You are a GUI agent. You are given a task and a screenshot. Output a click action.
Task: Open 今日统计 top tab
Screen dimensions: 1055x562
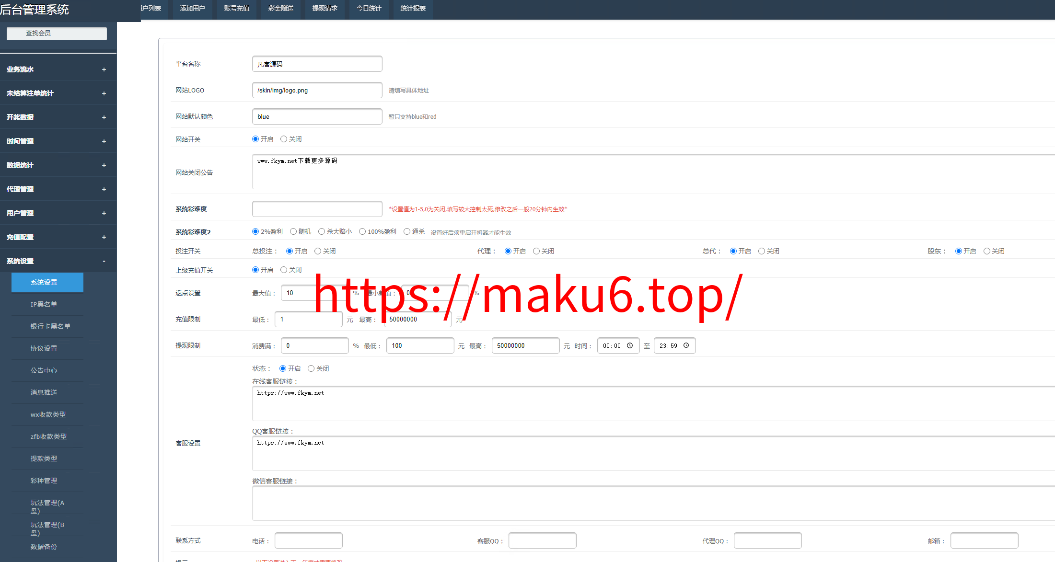(369, 9)
